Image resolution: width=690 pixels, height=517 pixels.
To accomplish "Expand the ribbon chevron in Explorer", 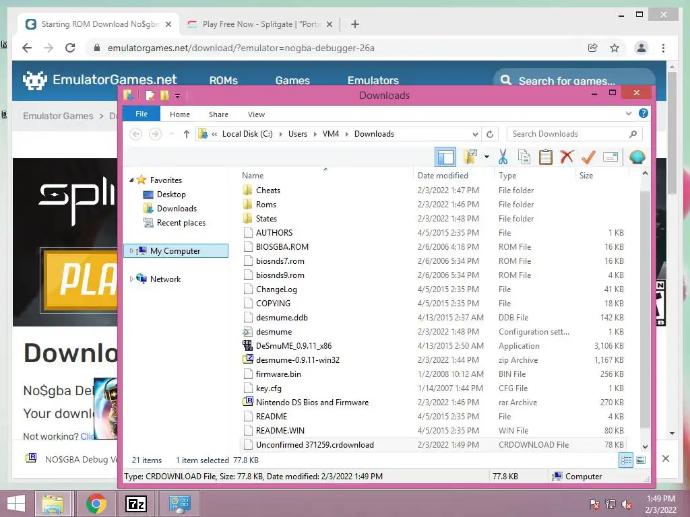I will click(x=629, y=113).
